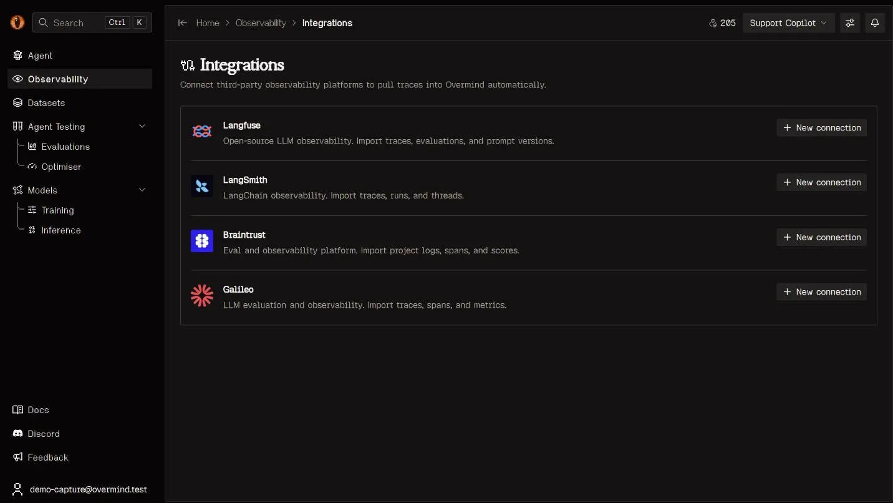Add new connection for LangSmith
Viewport: 893px width, 503px height.
point(821,183)
